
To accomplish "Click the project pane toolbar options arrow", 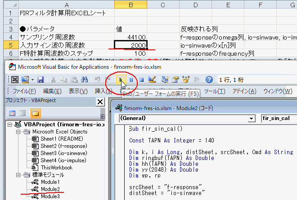I will point(103,116).
